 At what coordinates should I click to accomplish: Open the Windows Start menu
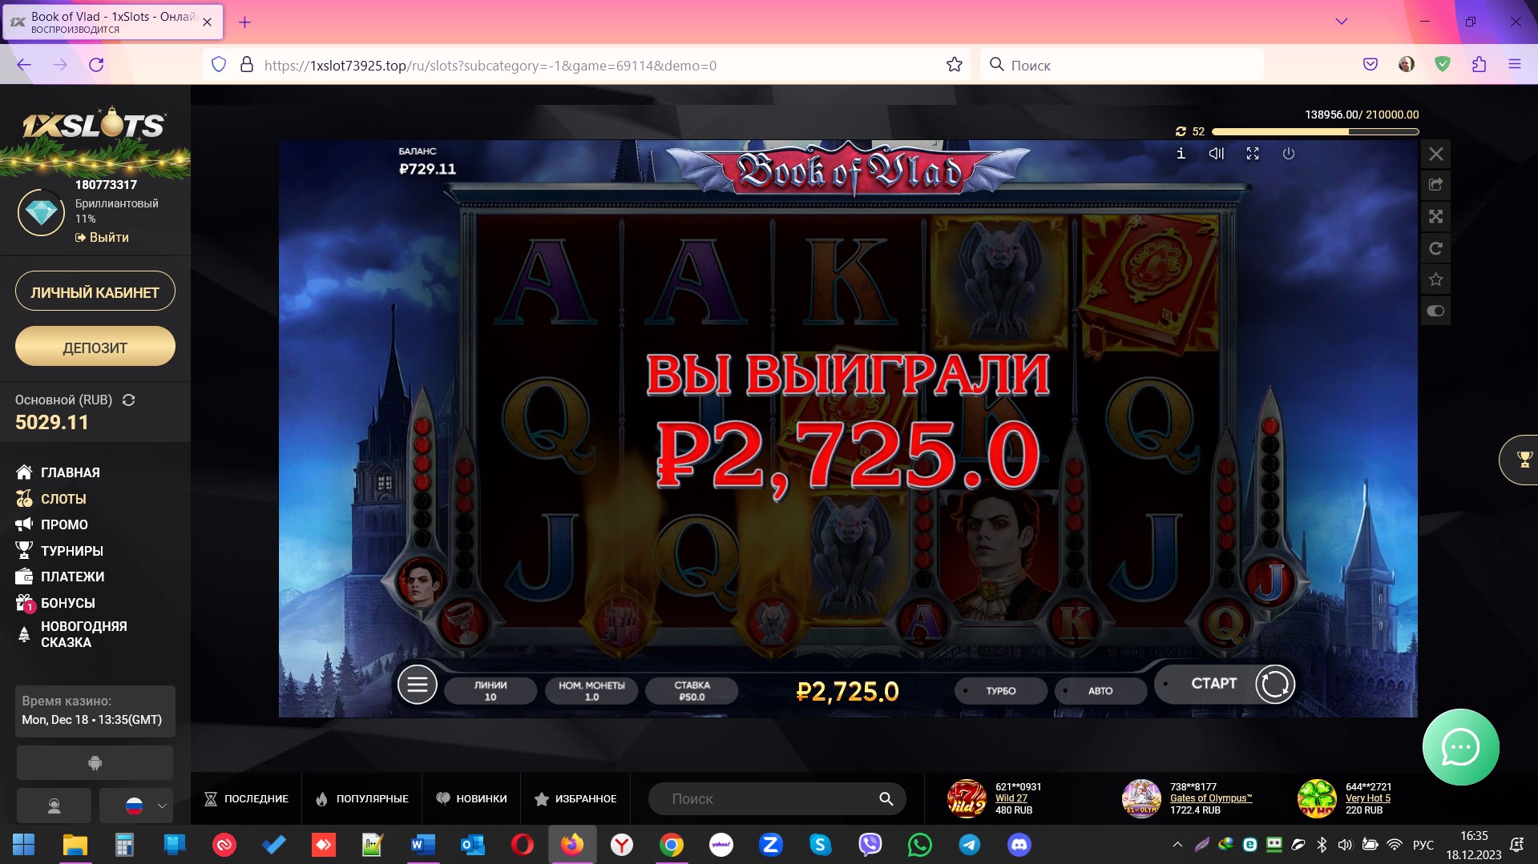[x=24, y=845]
